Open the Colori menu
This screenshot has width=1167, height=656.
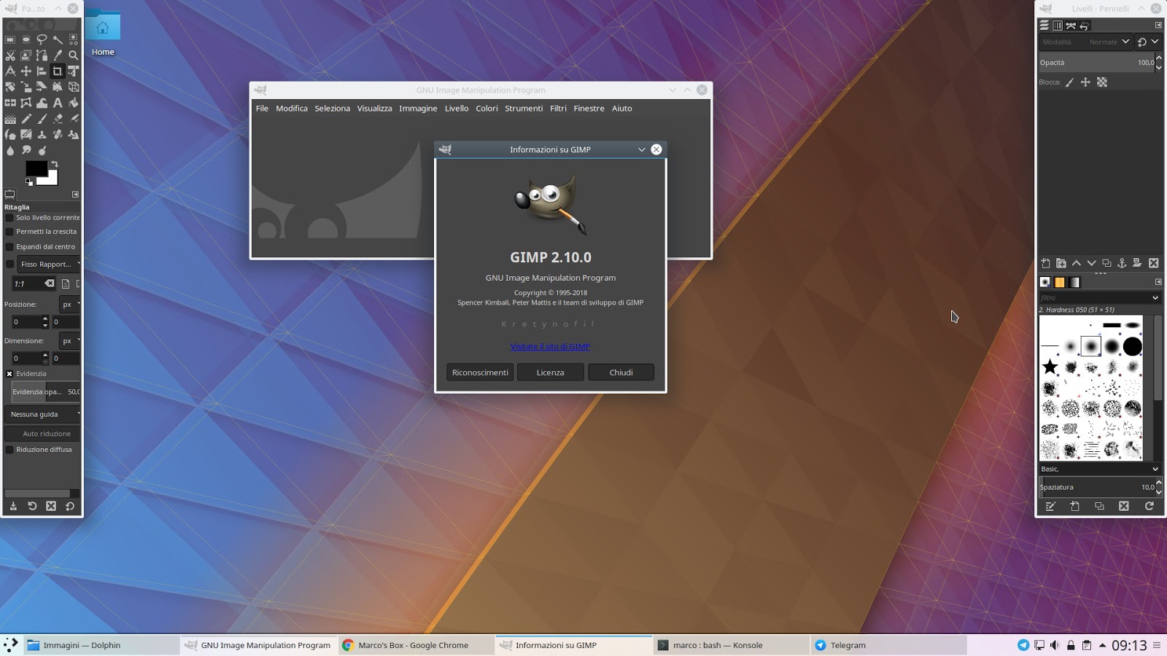pos(486,109)
